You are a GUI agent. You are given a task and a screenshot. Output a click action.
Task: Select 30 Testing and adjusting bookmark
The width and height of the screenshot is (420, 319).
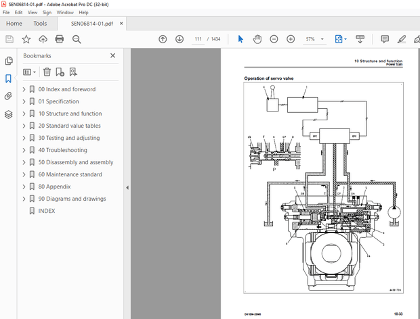(x=69, y=138)
